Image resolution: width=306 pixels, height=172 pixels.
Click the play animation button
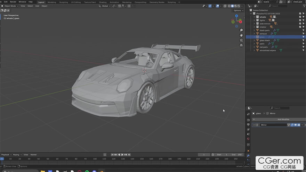pos(122,155)
